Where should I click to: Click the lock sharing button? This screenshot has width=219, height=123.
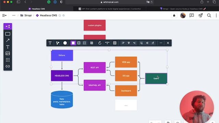[x=174, y=15]
